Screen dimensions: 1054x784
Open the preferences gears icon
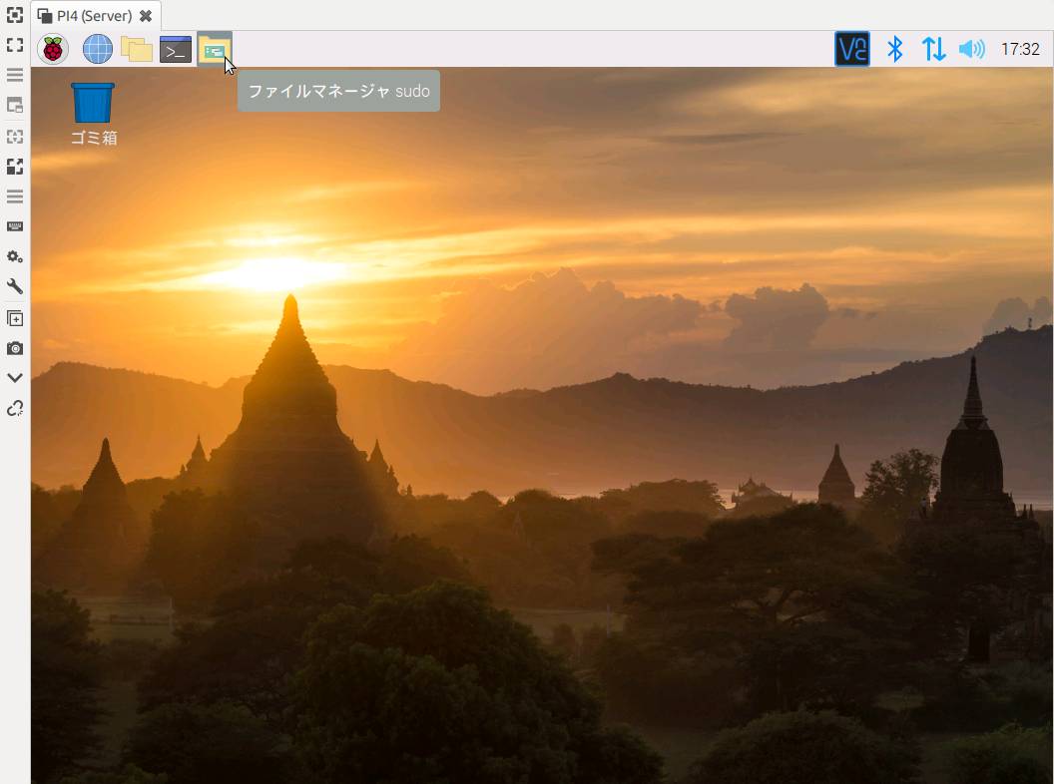coord(15,256)
